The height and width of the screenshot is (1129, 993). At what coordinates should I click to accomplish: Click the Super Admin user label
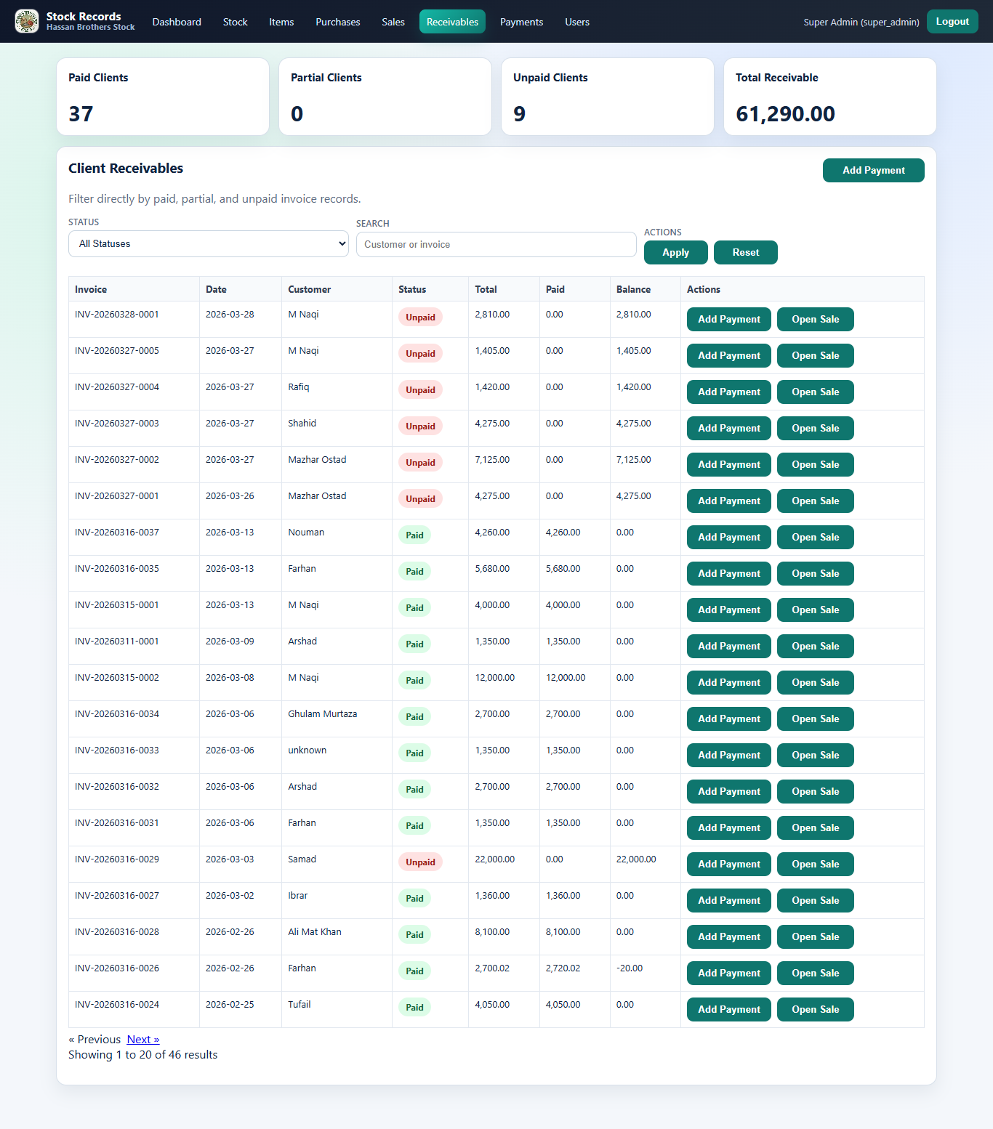point(861,23)
